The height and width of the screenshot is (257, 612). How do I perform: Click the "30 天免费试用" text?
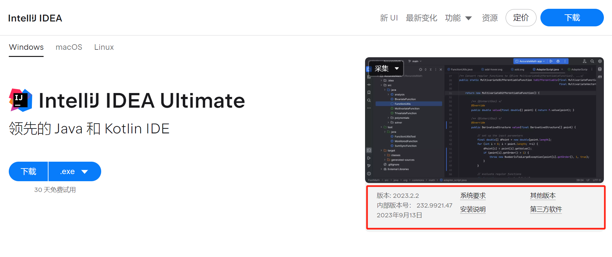(55, 190)
